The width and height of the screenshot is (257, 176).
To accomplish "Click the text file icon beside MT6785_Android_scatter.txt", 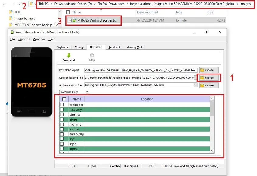I will pos(75,20).
